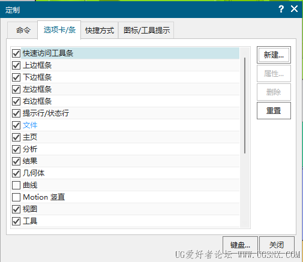
Task: Select the 几何体 row label
Action: [x=34, y=173]
